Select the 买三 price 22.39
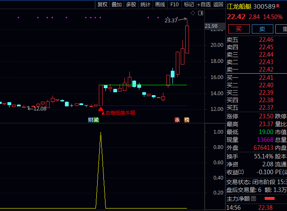This screenshot has width=287, height=211. [x=266, y=93]
